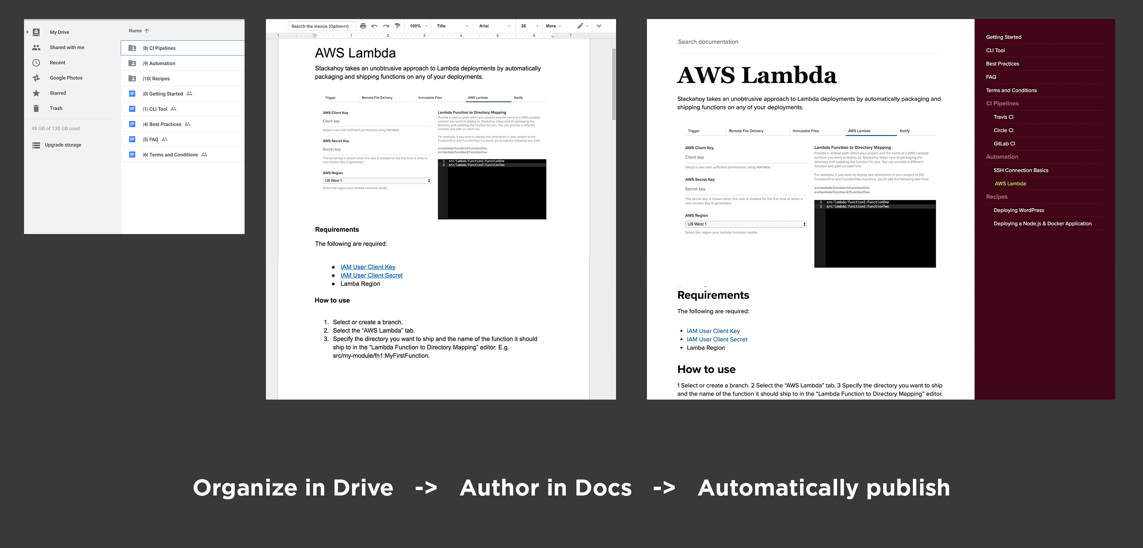The image size is (1143, 548).
Task: Open Getting Started in the site sidebar
Action: pyautogui.click(x=1003, y=37)
